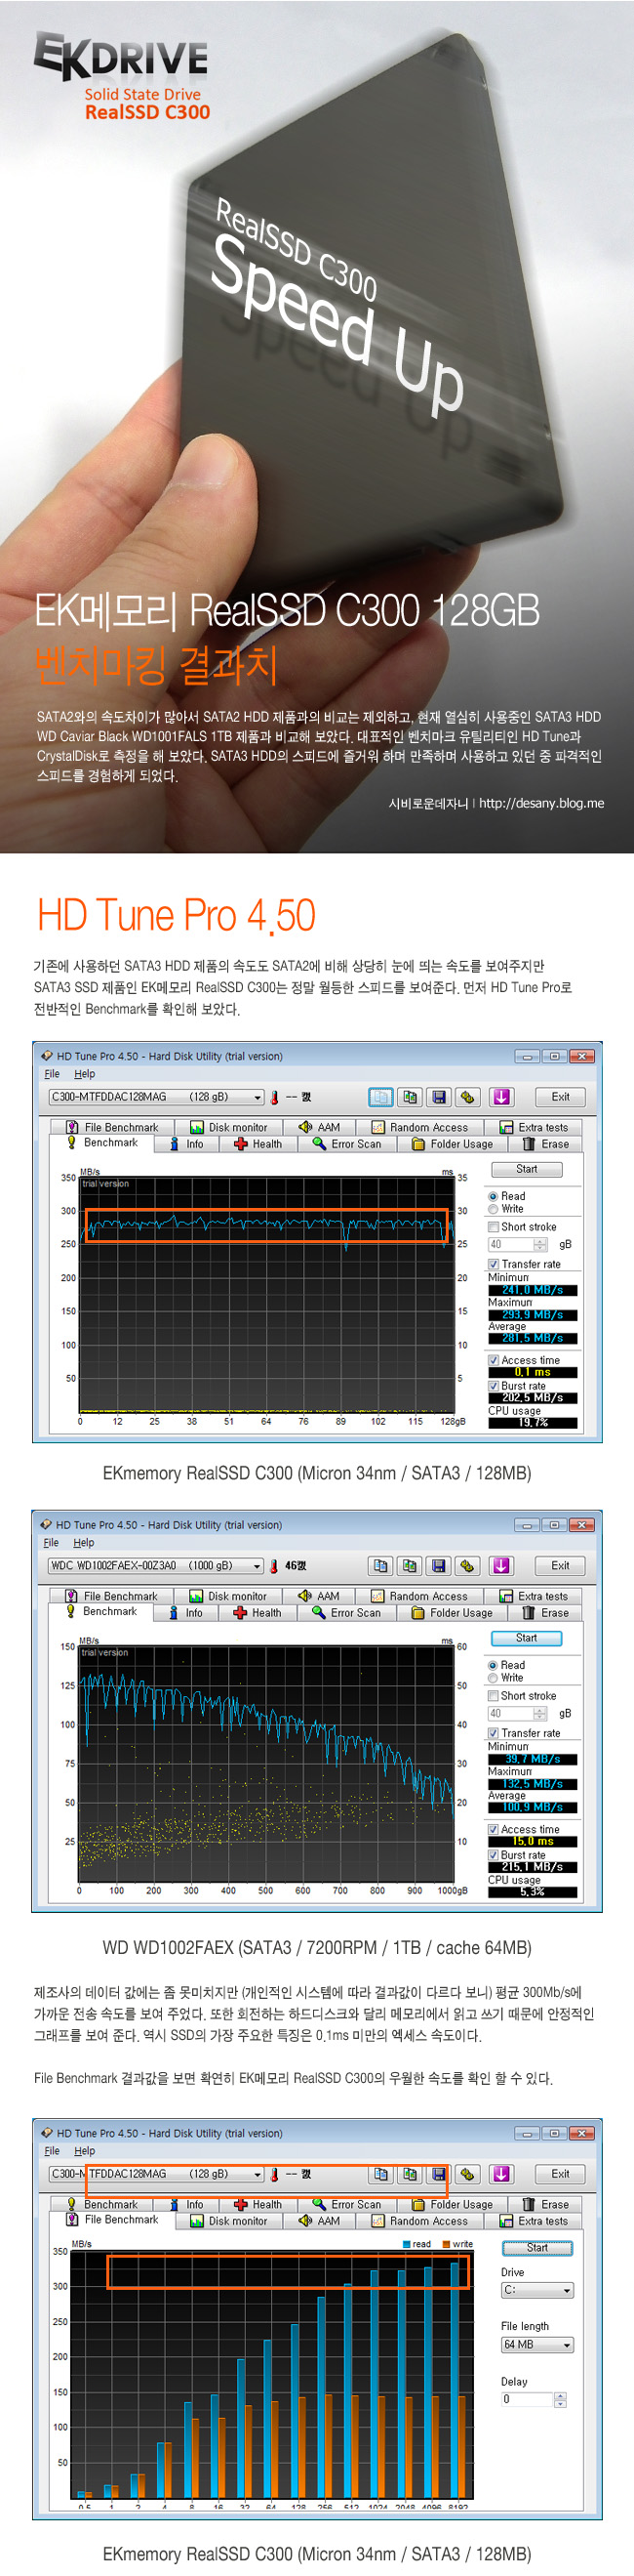Click copy-screenshot icon in C300 Benchmark window

point(410,1097)
